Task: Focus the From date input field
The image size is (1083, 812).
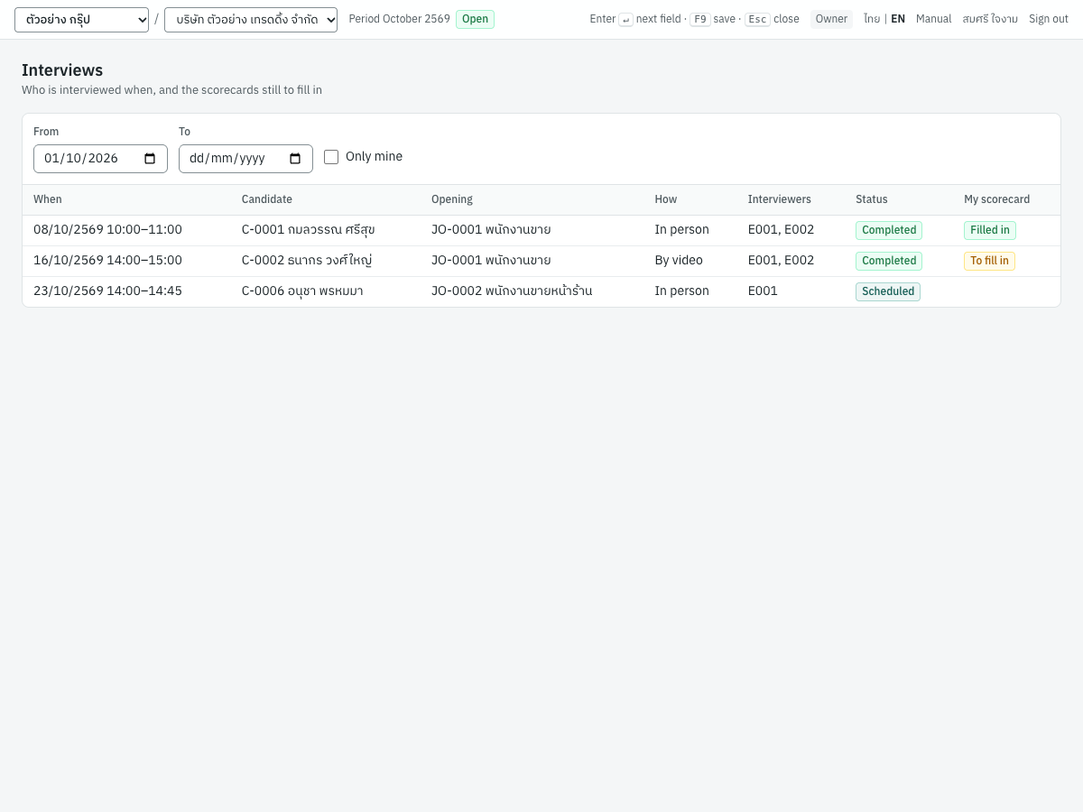Action: tap(100, 159)
